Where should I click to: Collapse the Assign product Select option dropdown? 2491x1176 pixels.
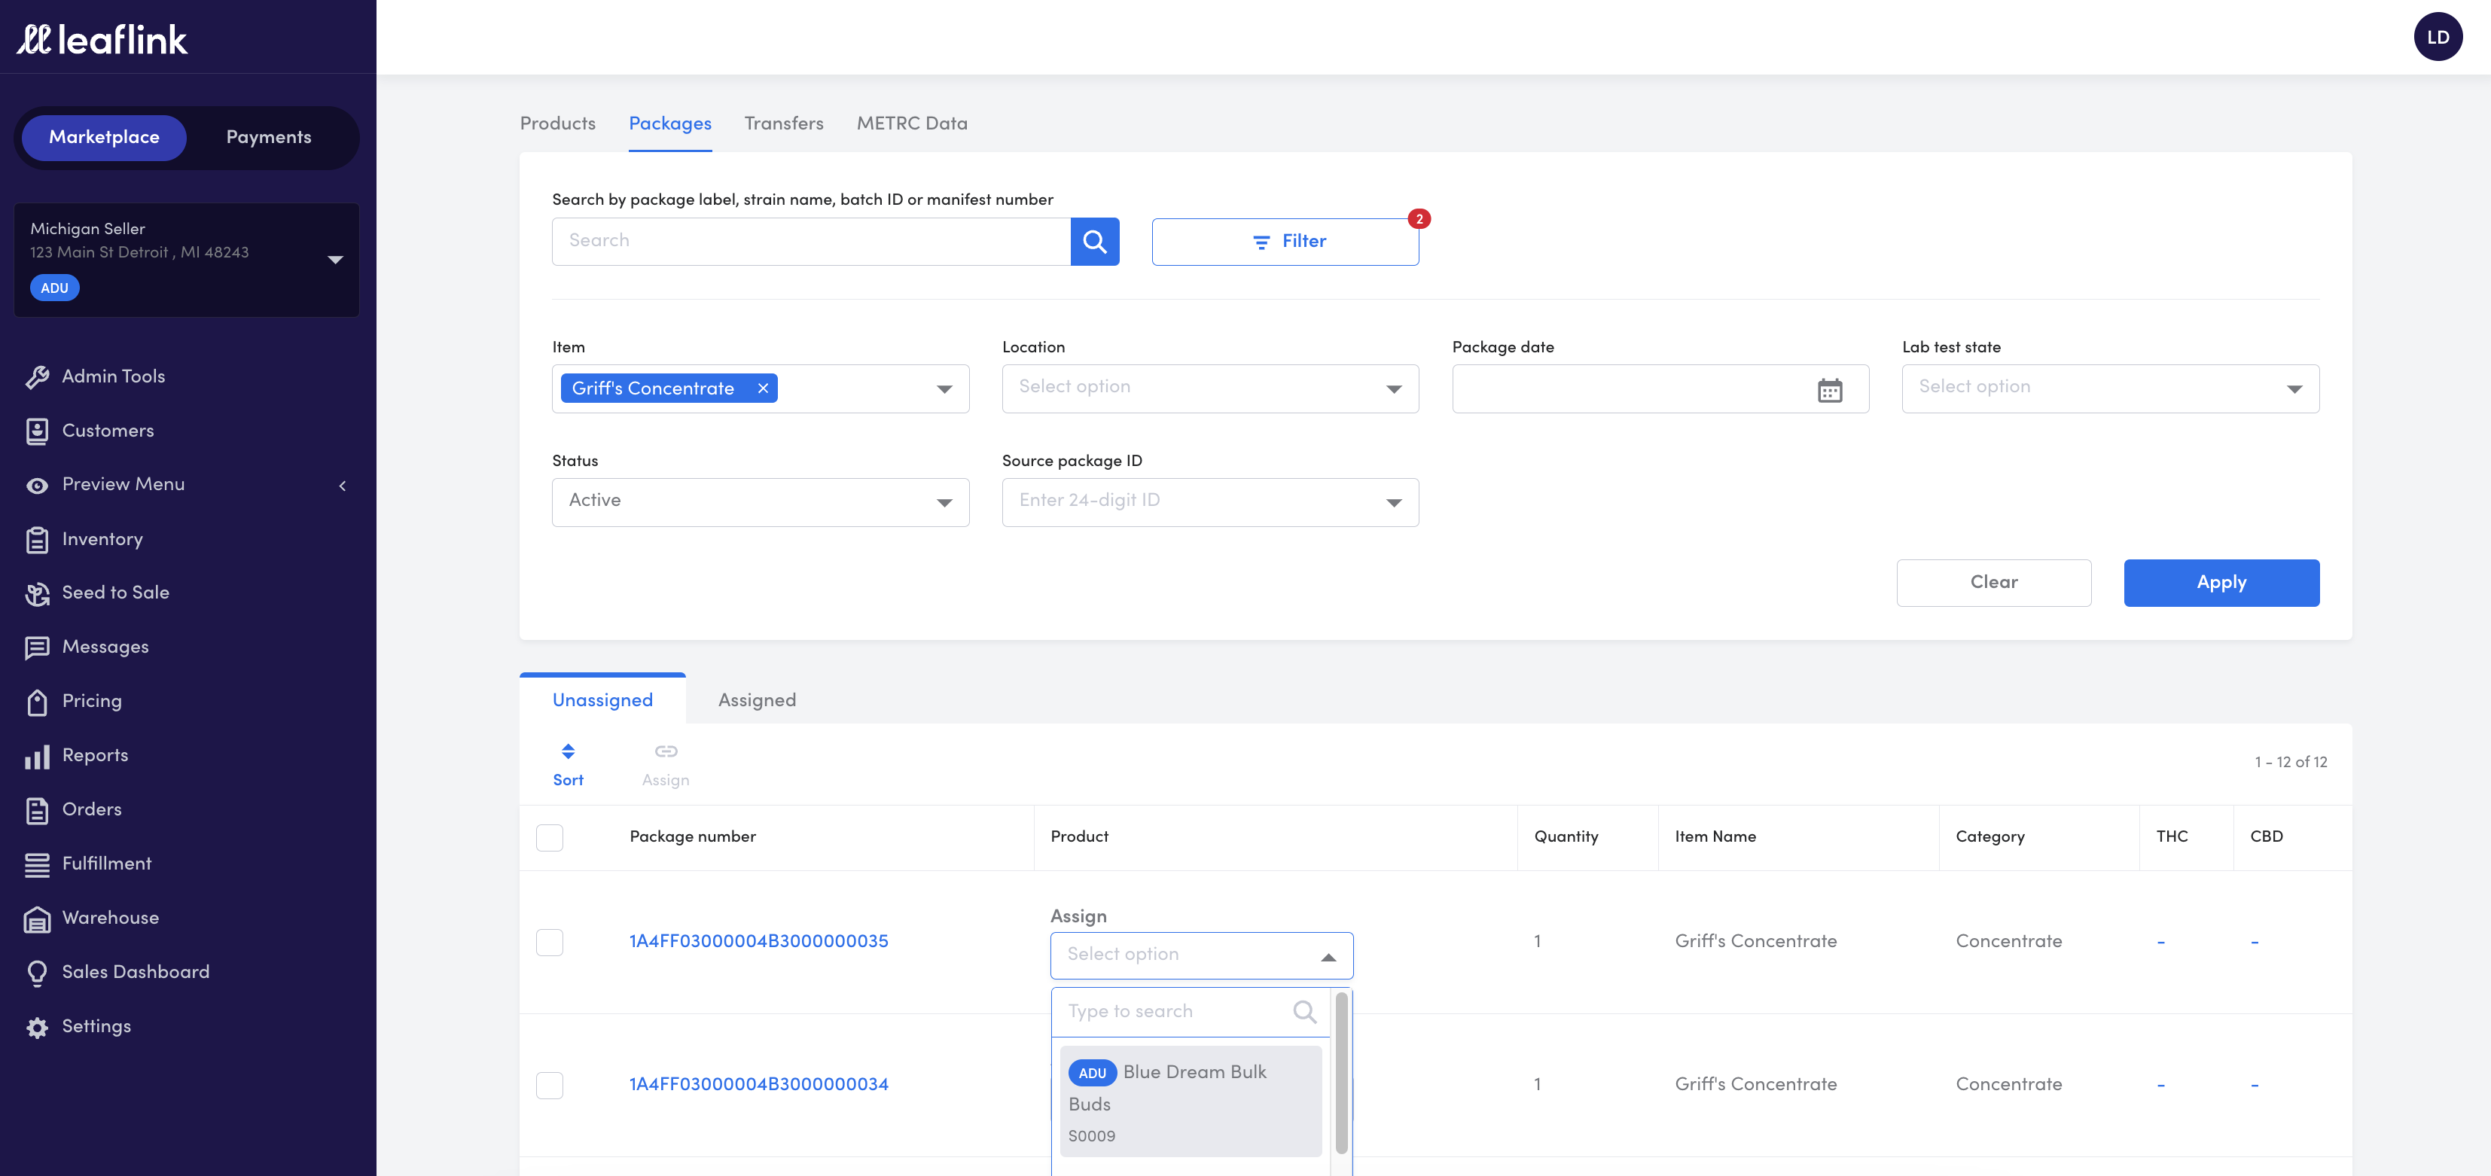coord(1201,955)
